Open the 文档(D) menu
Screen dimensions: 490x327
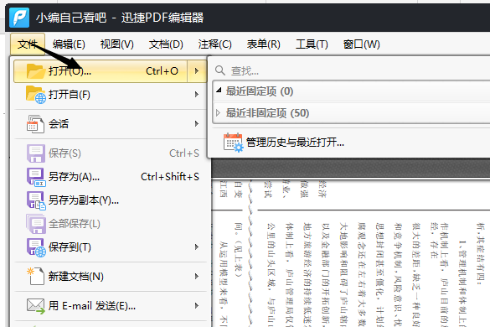click(x=166, y=44)
